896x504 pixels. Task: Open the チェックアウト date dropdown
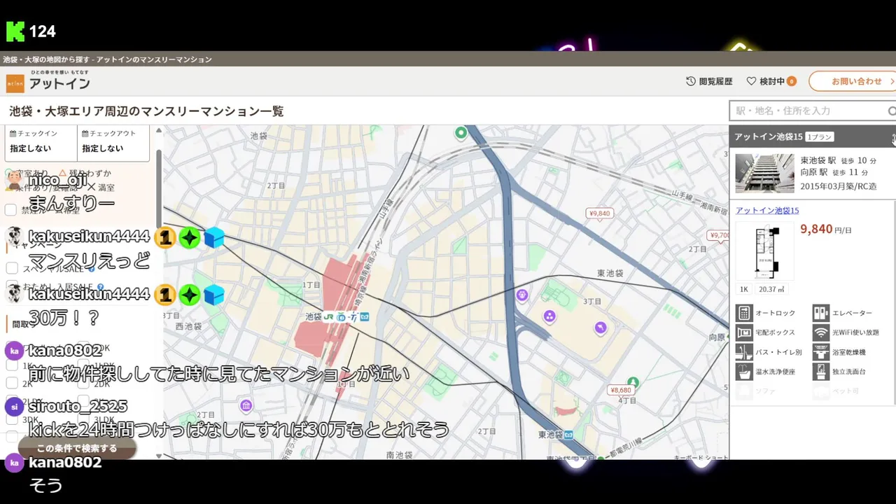point(113,142)
